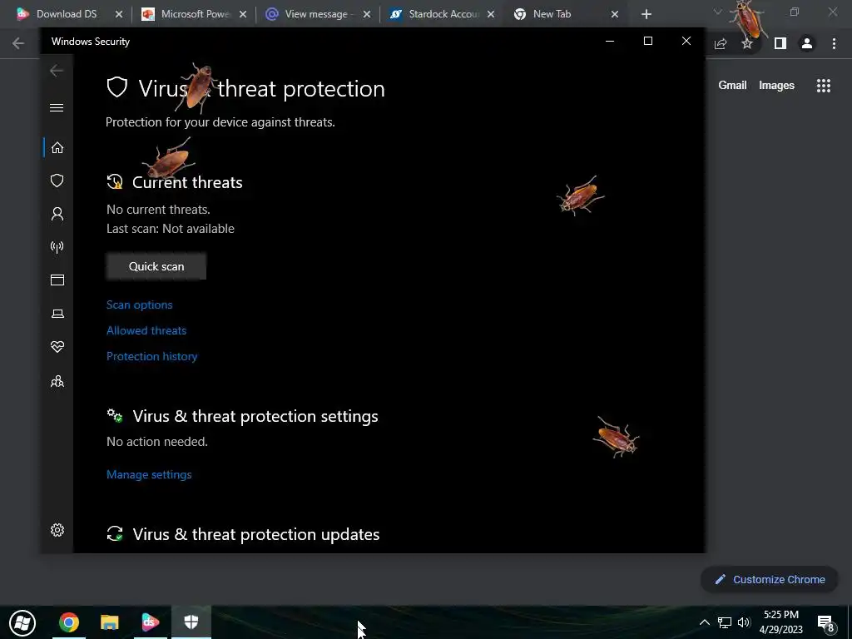This screenshot has width=852, height=639.
Task: Go back in Windows Security
Action: pos(57,71)
